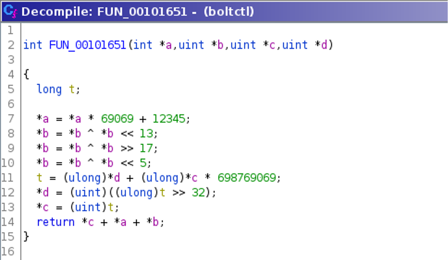Click the constant 69069 on line 7
Viewport: 448px width, 260px height.
[117, 119]
